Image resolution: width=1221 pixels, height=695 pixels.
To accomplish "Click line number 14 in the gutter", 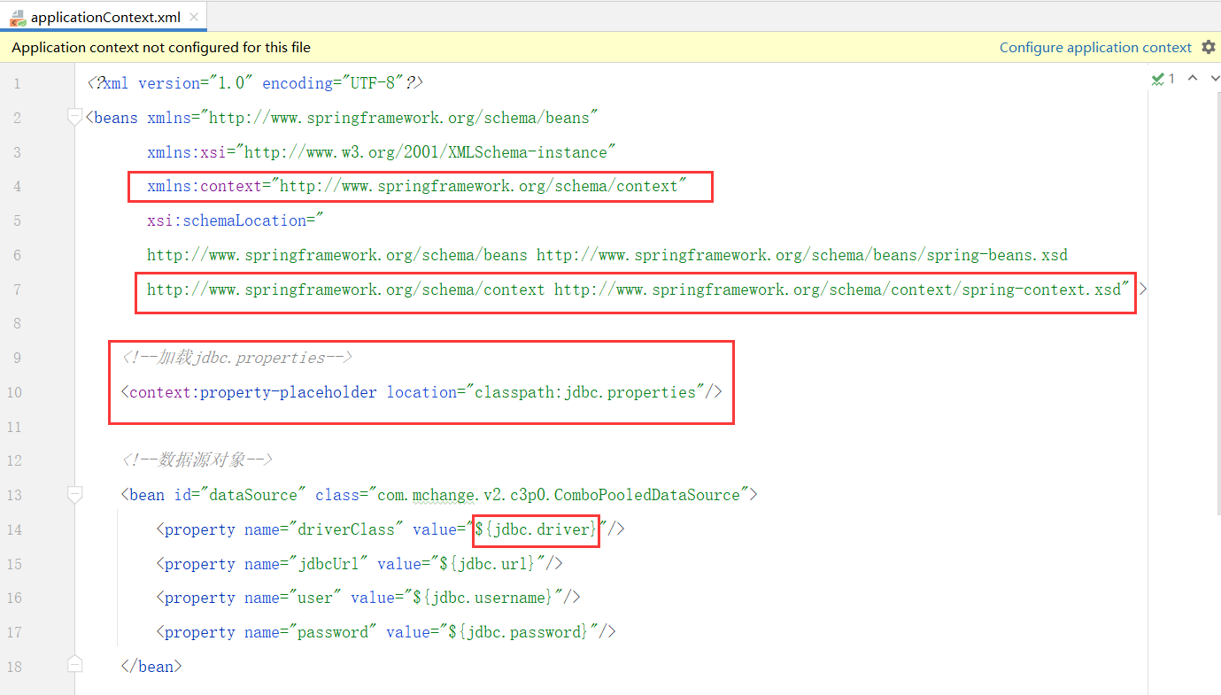I will (x=14, y=529).
